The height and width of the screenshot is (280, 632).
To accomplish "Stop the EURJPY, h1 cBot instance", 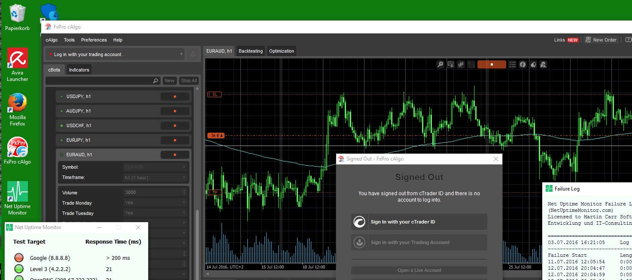I will pos(175,140).
